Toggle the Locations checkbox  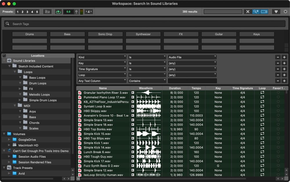pyautogui.click(x=4, y=56)
